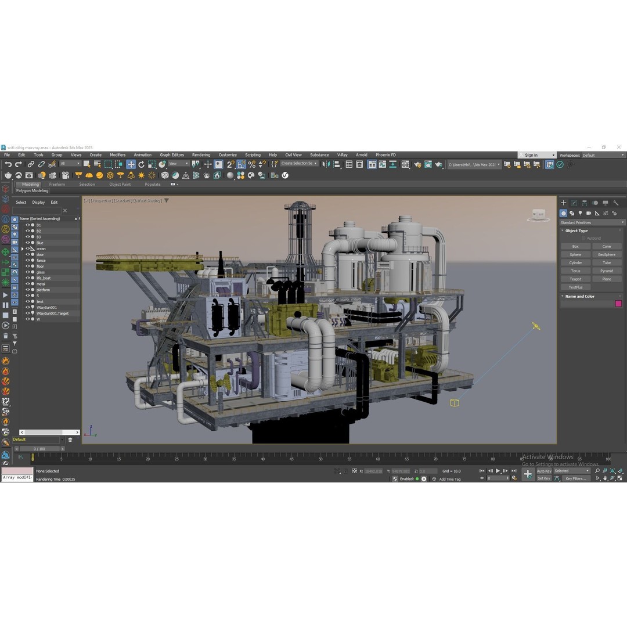Select the Select and Move tool
The width and height of the screenshot is (627, 627).
(x=131, y=164)
